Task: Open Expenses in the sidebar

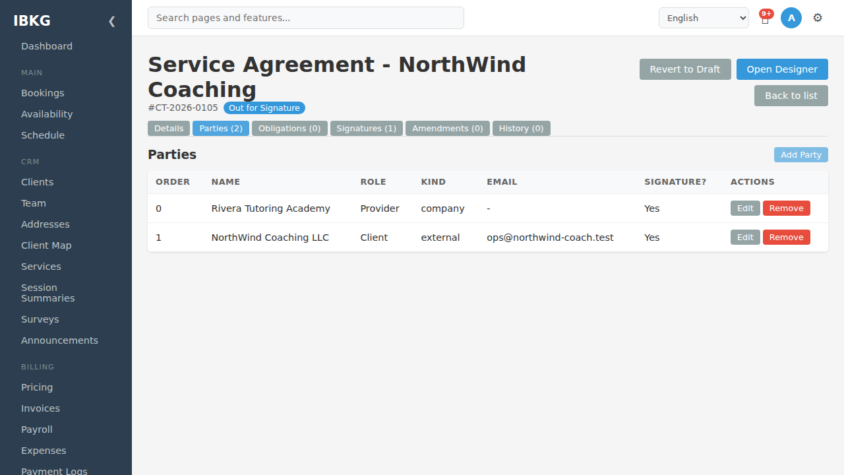Action: (44, 451)
